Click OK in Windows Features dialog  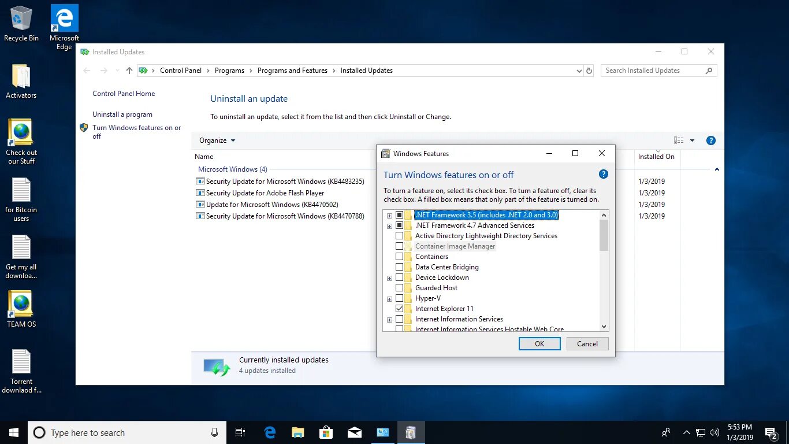click(x=539, y=343)
